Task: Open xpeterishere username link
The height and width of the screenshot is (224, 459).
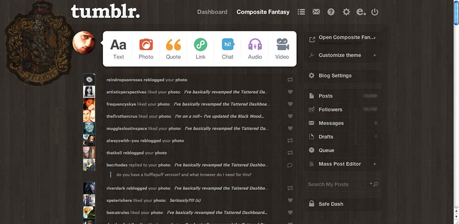Action: pos(119,201)
